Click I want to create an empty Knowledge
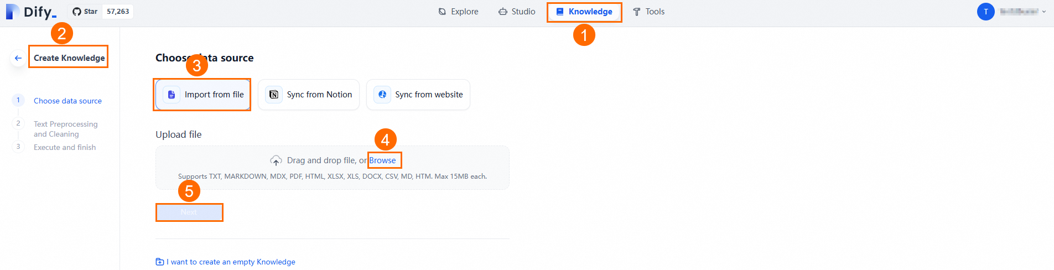Image resolution: width=1054 pixels, height=270 pixels. pyautogui.click(x=231, y=262)
